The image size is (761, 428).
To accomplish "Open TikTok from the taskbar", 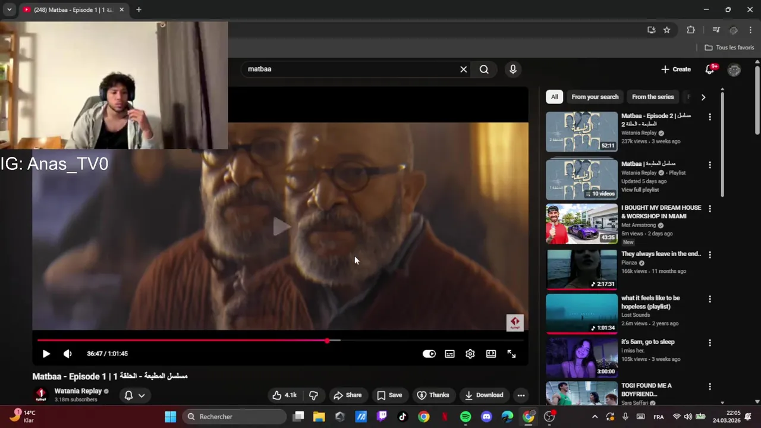I will tap(402, 417).
